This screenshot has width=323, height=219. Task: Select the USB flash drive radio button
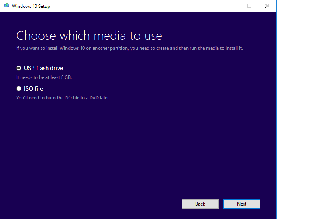point(19,68)
